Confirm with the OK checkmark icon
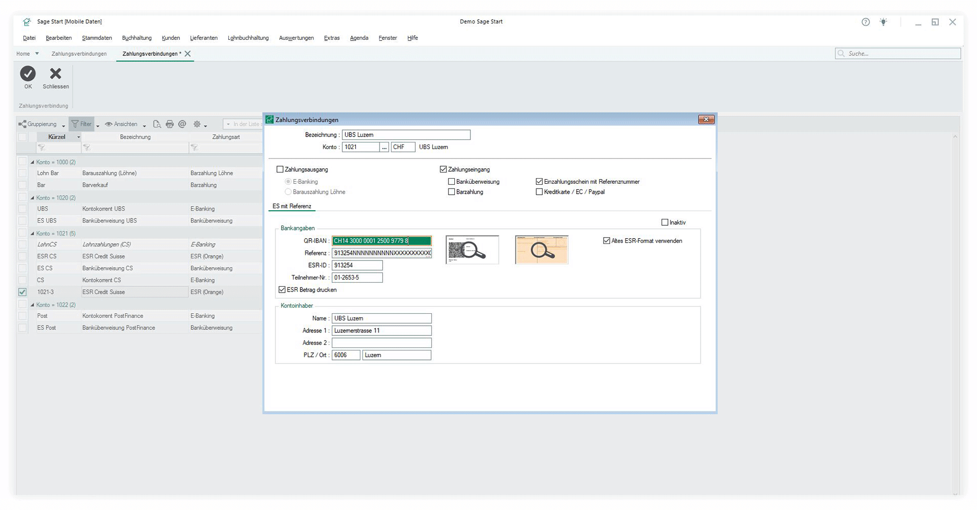The image size is (977, 510). (x=28, y=74)
